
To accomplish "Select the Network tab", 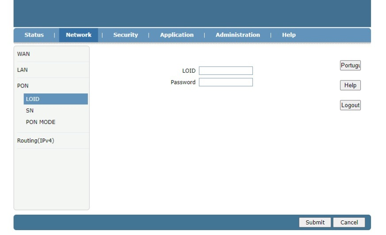I will (78, 35).
